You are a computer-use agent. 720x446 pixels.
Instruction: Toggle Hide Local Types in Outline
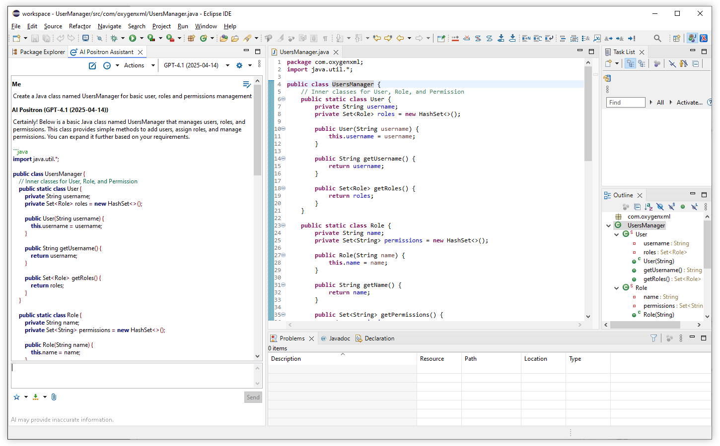point(694,207)
